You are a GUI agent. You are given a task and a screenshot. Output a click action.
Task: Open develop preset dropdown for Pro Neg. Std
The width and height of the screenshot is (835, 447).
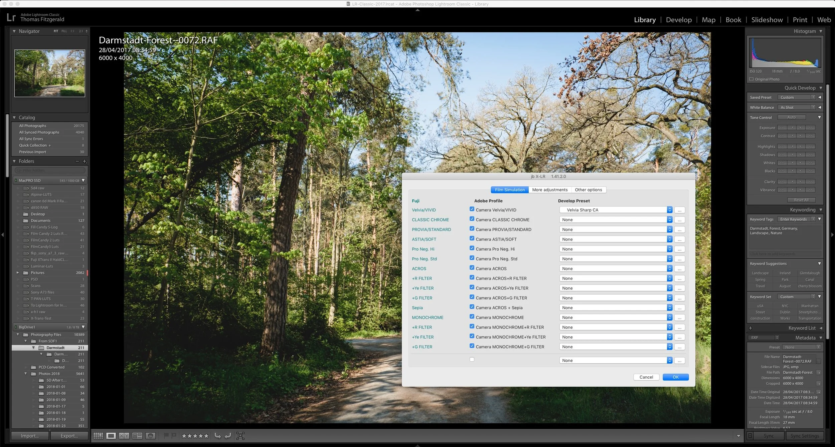point(616,259)
